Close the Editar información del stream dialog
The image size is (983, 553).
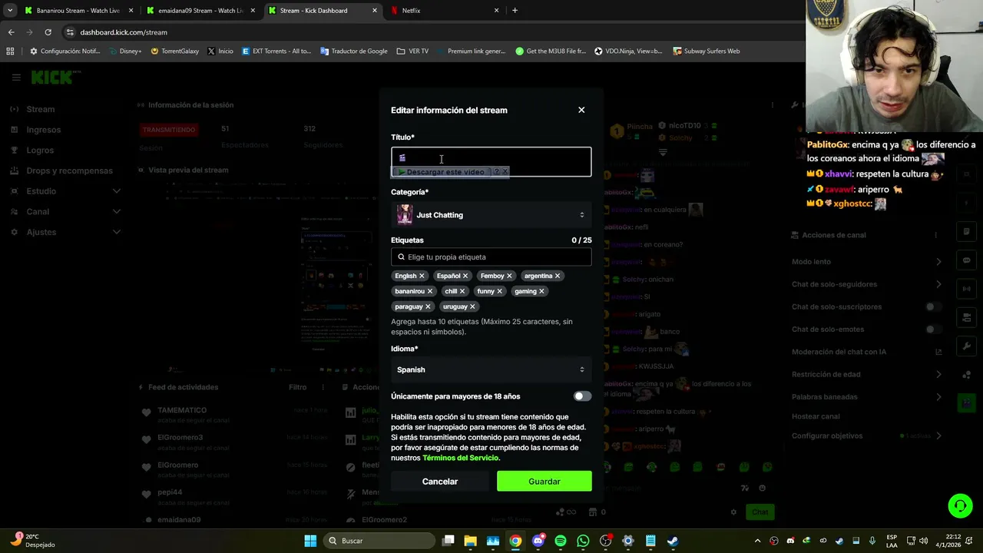581,110
